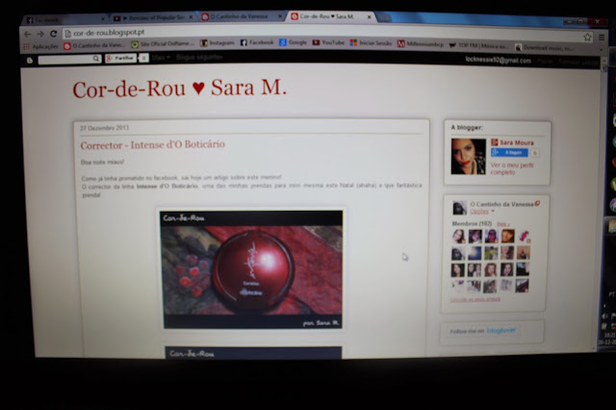Open the Sara Moura profile name link
616x410 pixels.
point(517,142)
